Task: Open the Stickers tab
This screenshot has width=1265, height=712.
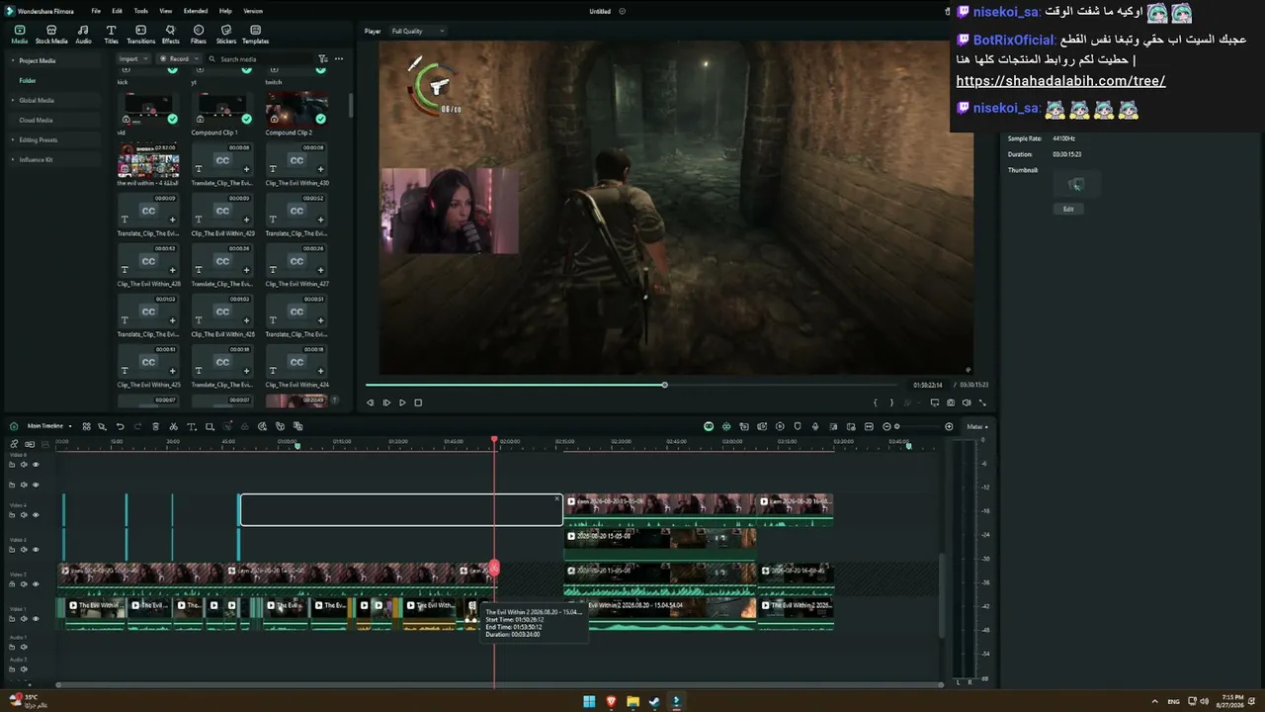Action: [226, 35]
